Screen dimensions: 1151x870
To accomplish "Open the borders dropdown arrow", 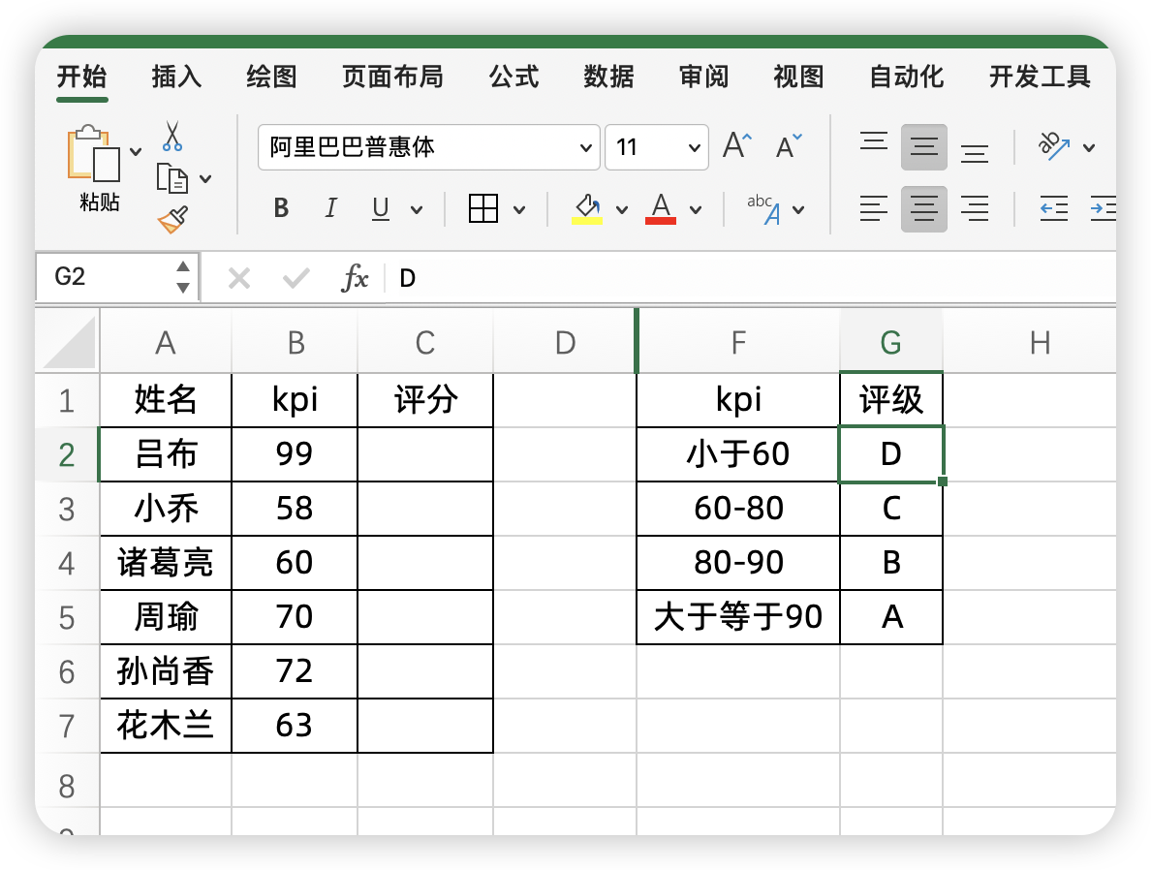I will click(519, 210).
